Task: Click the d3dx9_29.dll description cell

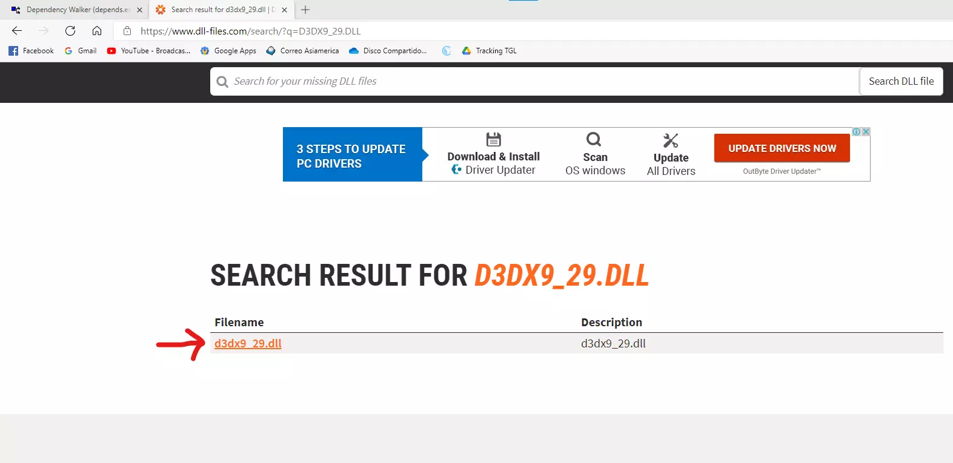Action: coord(613,343)
